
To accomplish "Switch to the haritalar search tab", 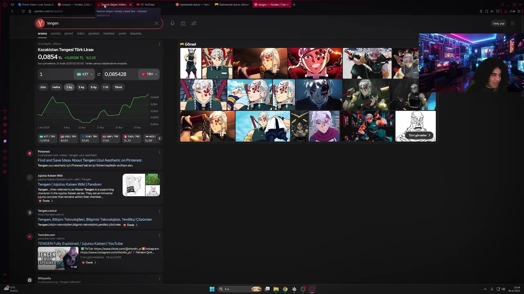I will tap(109, 33).
